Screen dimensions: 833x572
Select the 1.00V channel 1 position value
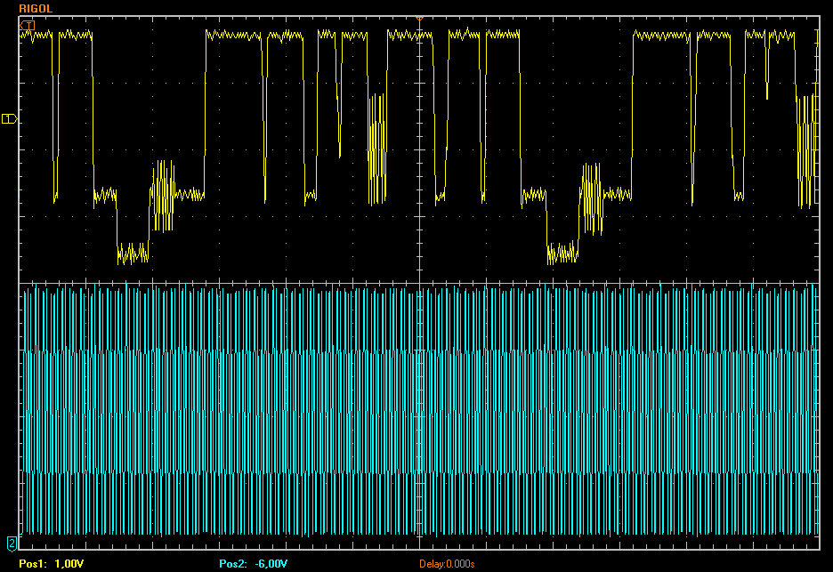tap(69, 564)
